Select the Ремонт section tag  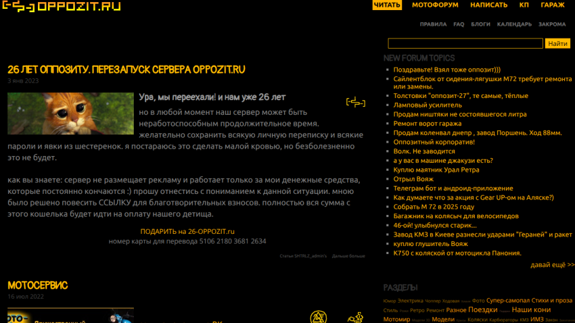435,310
